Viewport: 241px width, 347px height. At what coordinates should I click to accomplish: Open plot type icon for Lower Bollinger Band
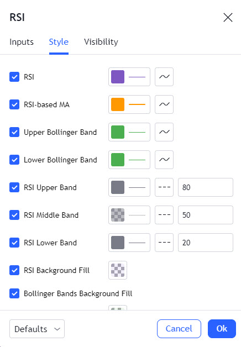click(164, 160)
